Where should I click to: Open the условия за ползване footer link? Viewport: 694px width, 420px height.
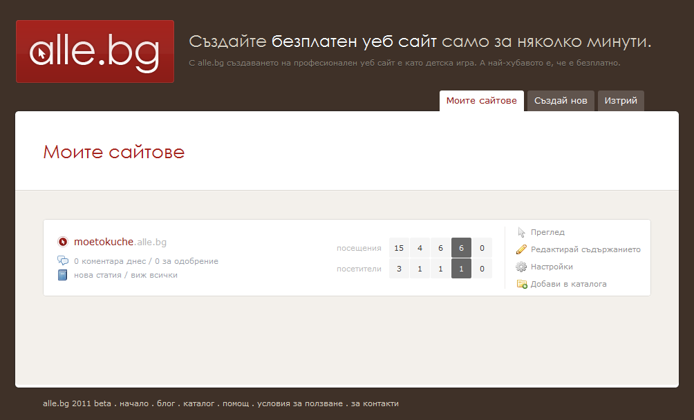click(300, 403)
